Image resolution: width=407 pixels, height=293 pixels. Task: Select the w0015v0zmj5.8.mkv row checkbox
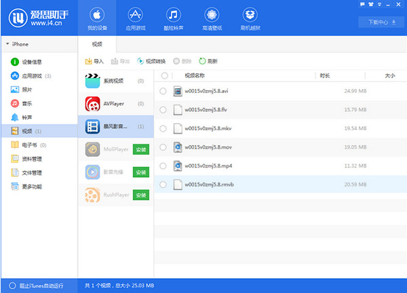coord(163,128)
